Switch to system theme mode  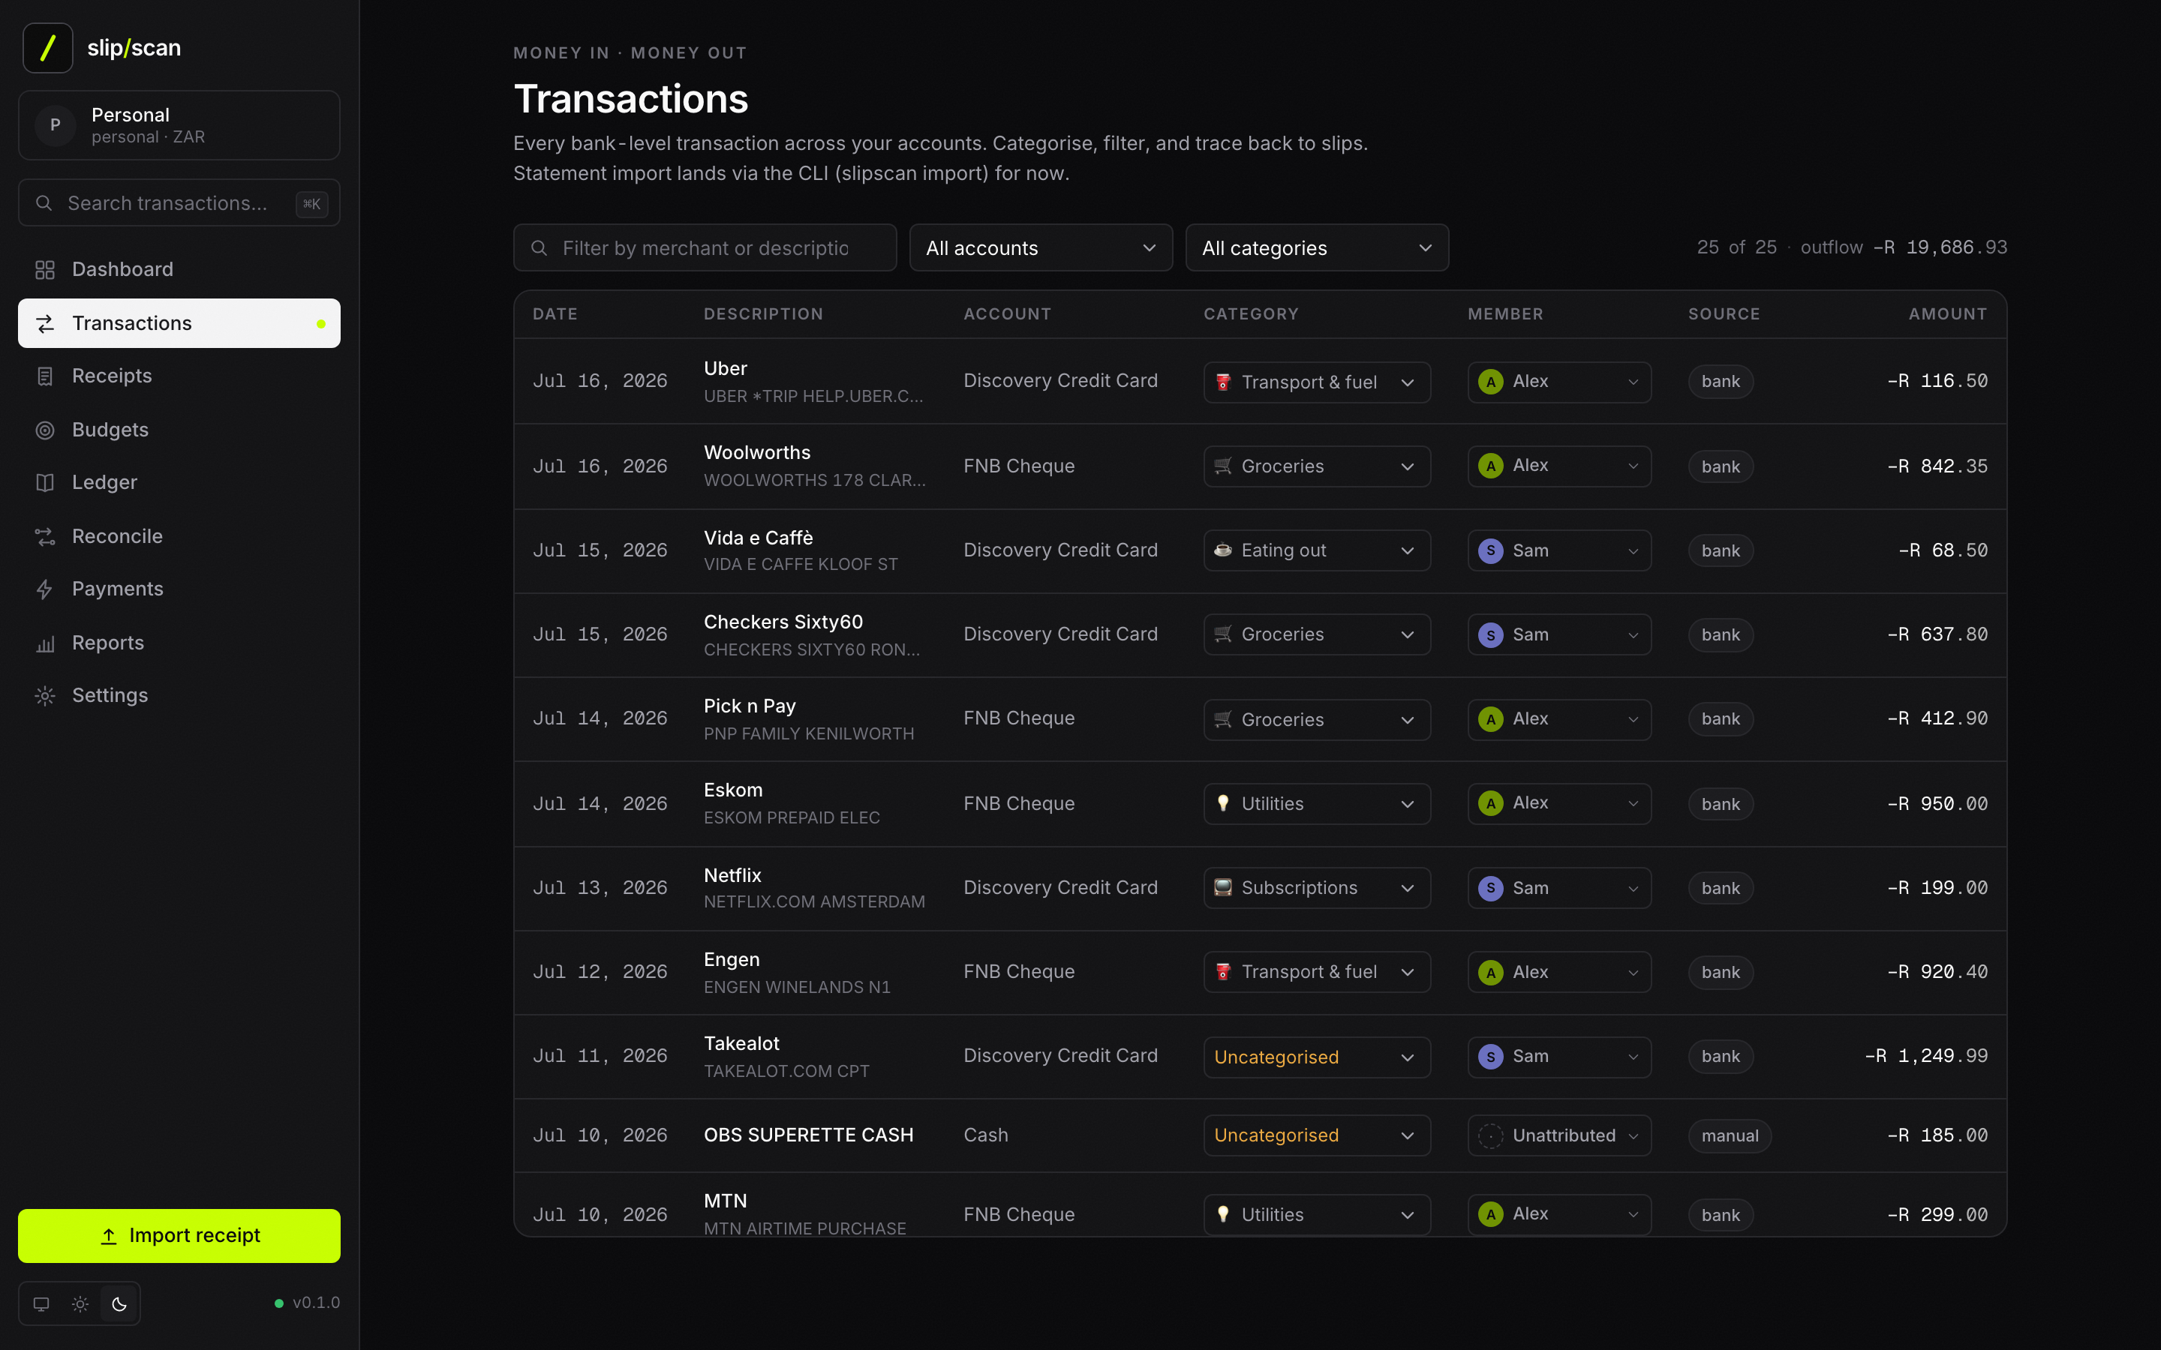pyautogui.click(x=41, y=1304)
